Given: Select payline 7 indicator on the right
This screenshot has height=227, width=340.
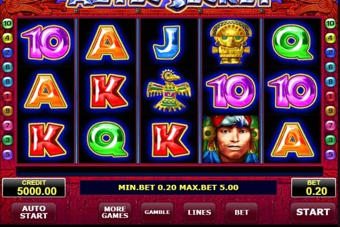Looking at the screenshot, I should tap(330, 126).
